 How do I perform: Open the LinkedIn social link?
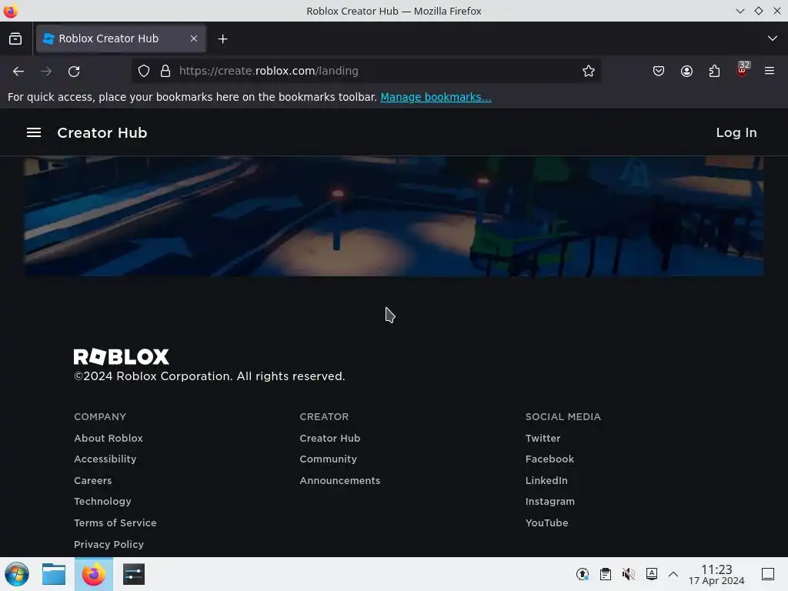[x=546, y=480]
